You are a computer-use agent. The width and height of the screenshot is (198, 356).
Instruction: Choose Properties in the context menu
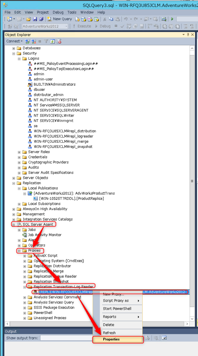tap(118, 339)
